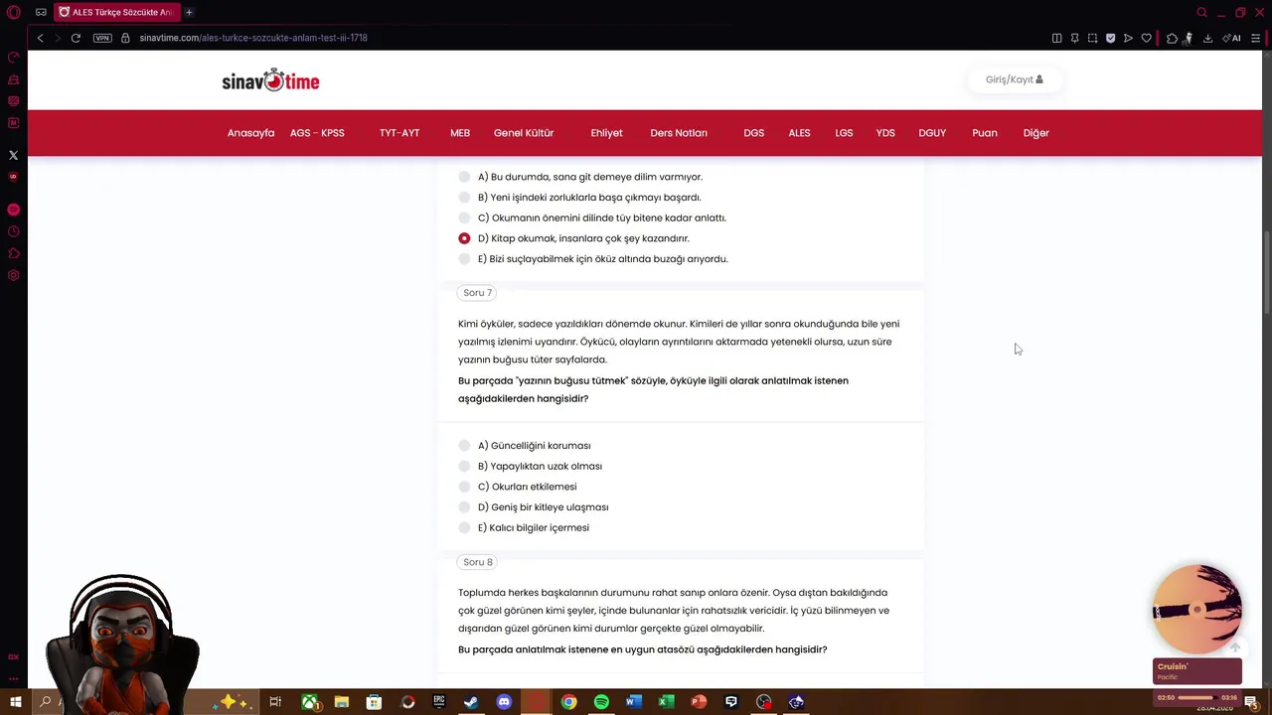The width and height of the screenshot is (1272, 715).
Task: Open the extensions cube icon
Action: (1172, 38)
